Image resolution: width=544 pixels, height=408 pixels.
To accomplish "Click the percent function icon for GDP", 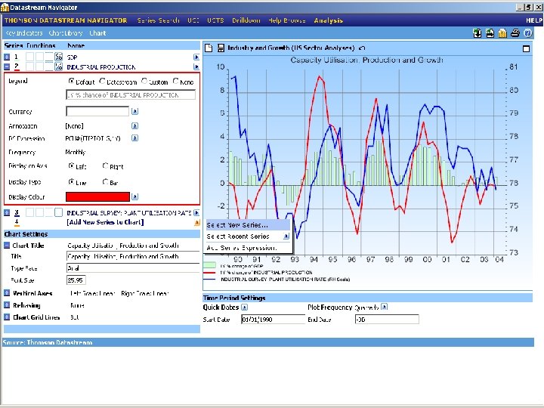I will 59,57.
